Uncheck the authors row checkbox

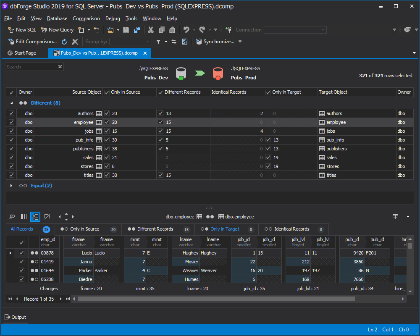click(x=11, y=113)
